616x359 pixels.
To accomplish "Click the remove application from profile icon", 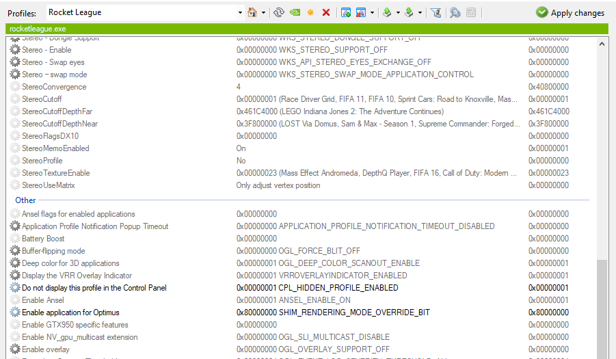I will coord(360,12).
